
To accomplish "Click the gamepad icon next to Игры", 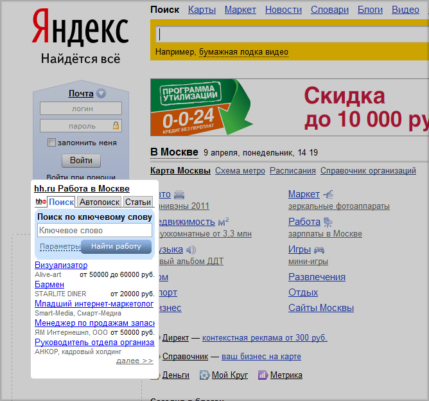I will tap(319, 250).
